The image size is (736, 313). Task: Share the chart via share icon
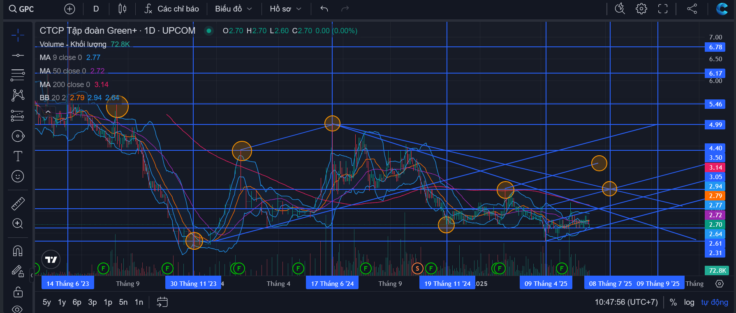pos(692,9)
